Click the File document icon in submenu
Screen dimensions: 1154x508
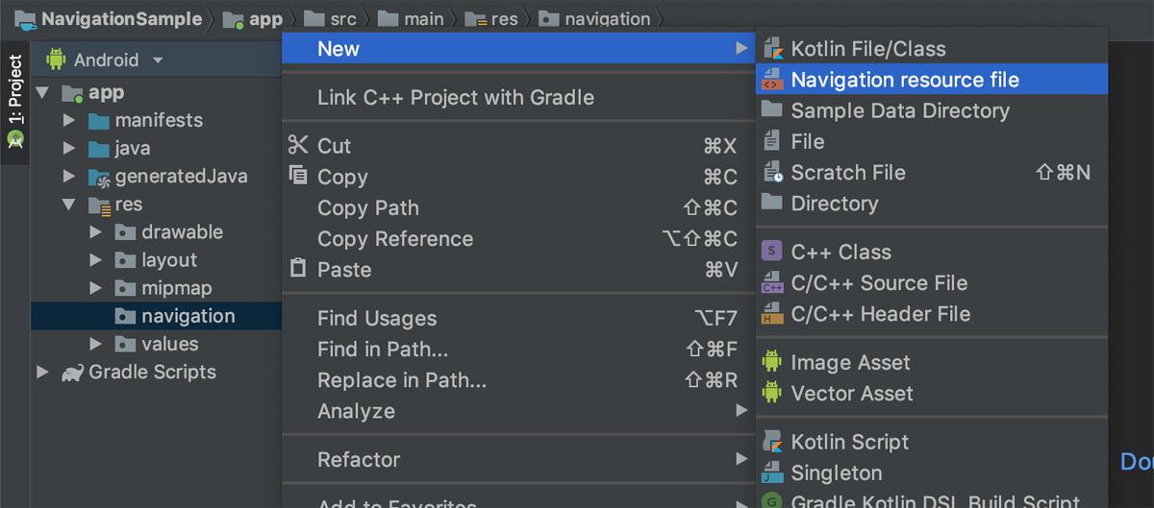[772, 141]
